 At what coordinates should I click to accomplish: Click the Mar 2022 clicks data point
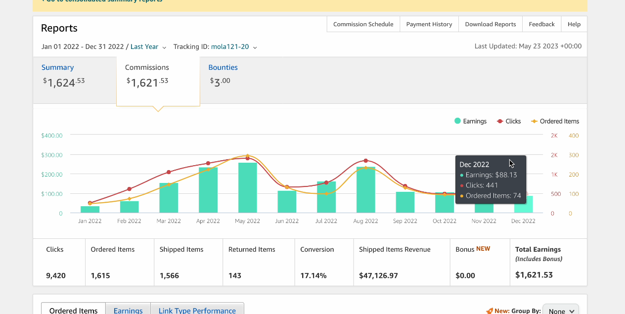(169, 172)
